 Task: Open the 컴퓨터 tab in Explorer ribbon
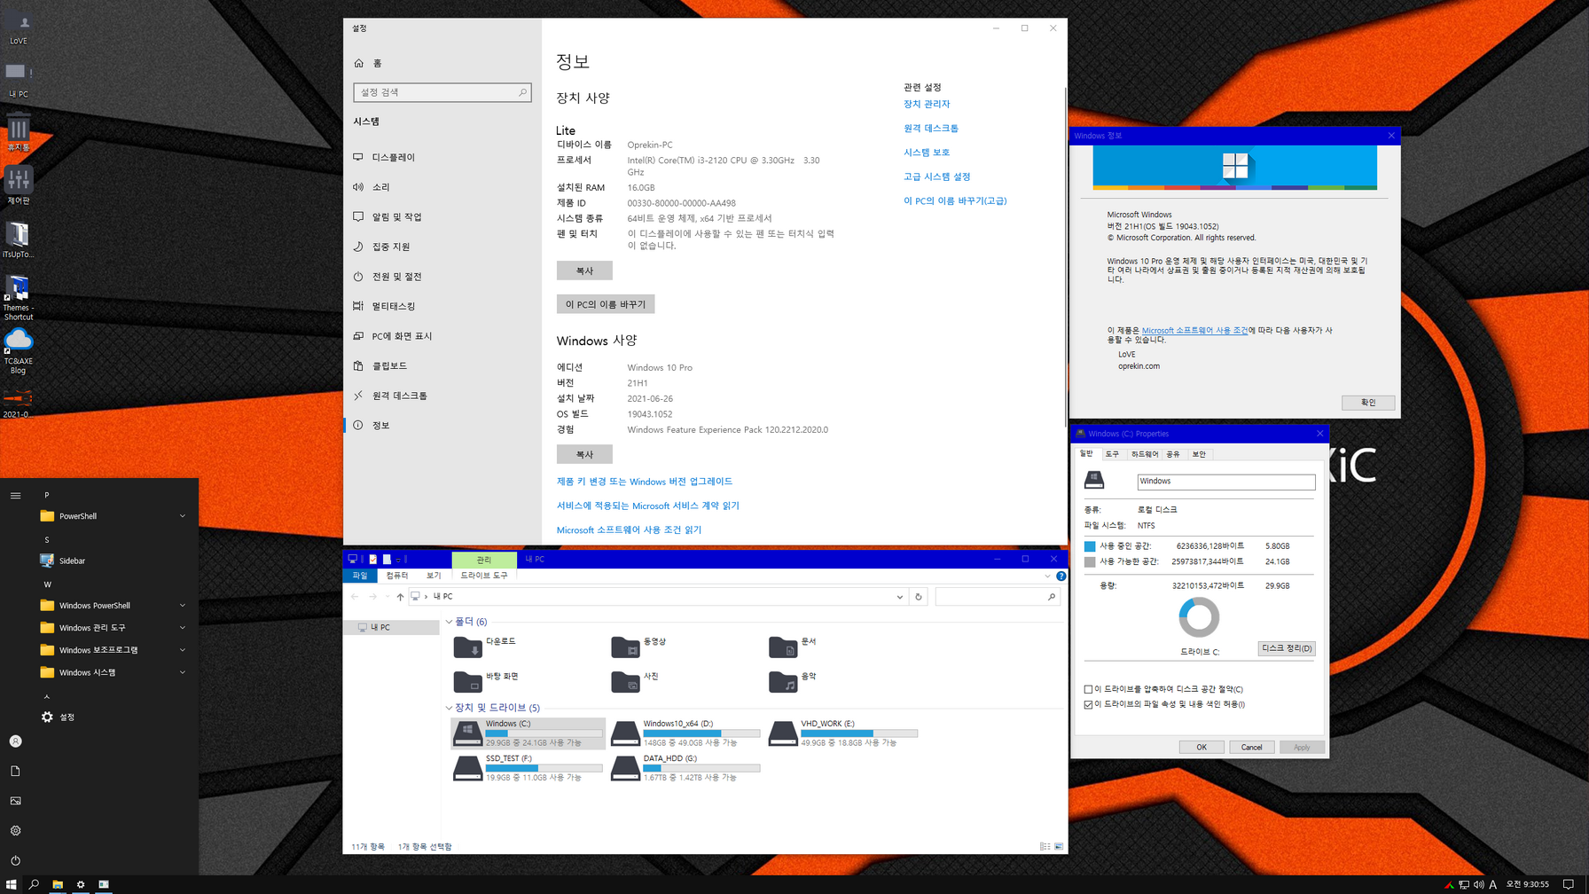click(x=397, y=576)
